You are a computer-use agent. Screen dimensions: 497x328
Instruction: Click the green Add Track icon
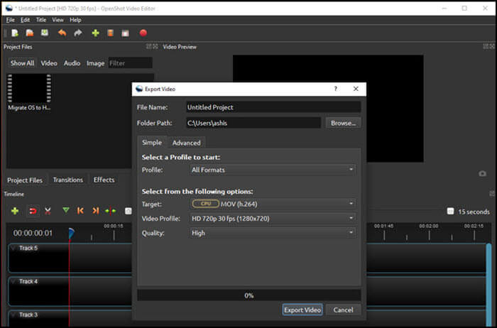coord(14,211)
